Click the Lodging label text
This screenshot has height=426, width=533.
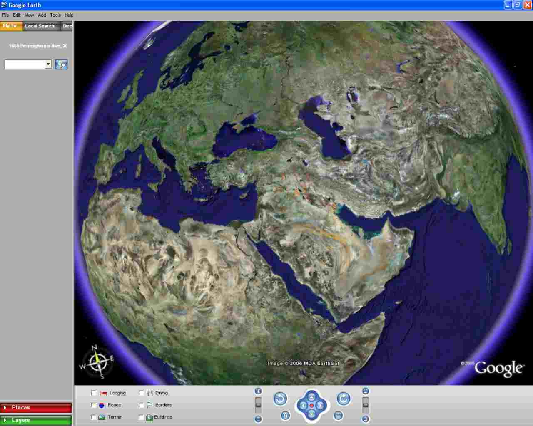(117, 393)
